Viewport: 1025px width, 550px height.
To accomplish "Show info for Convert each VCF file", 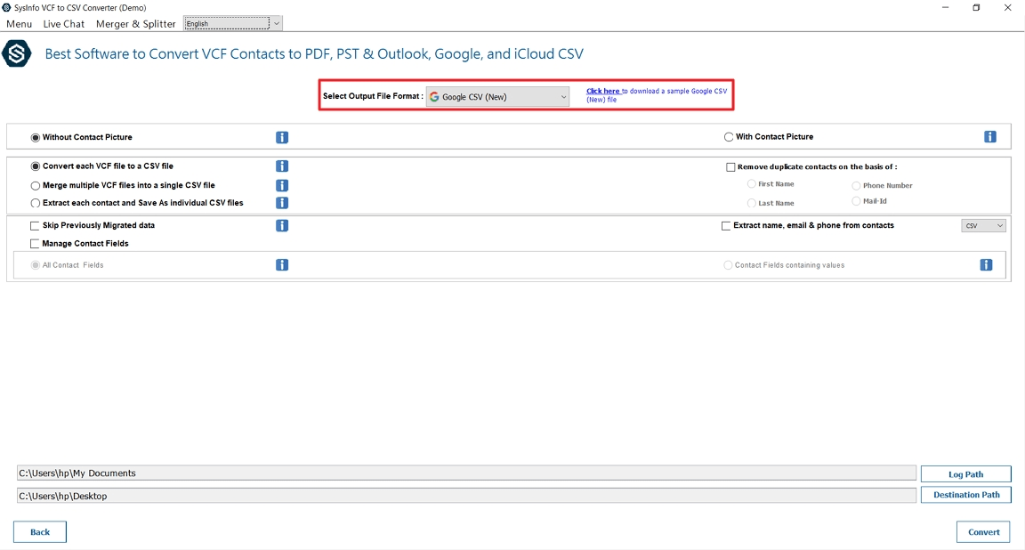I will [x=282, y=166].
